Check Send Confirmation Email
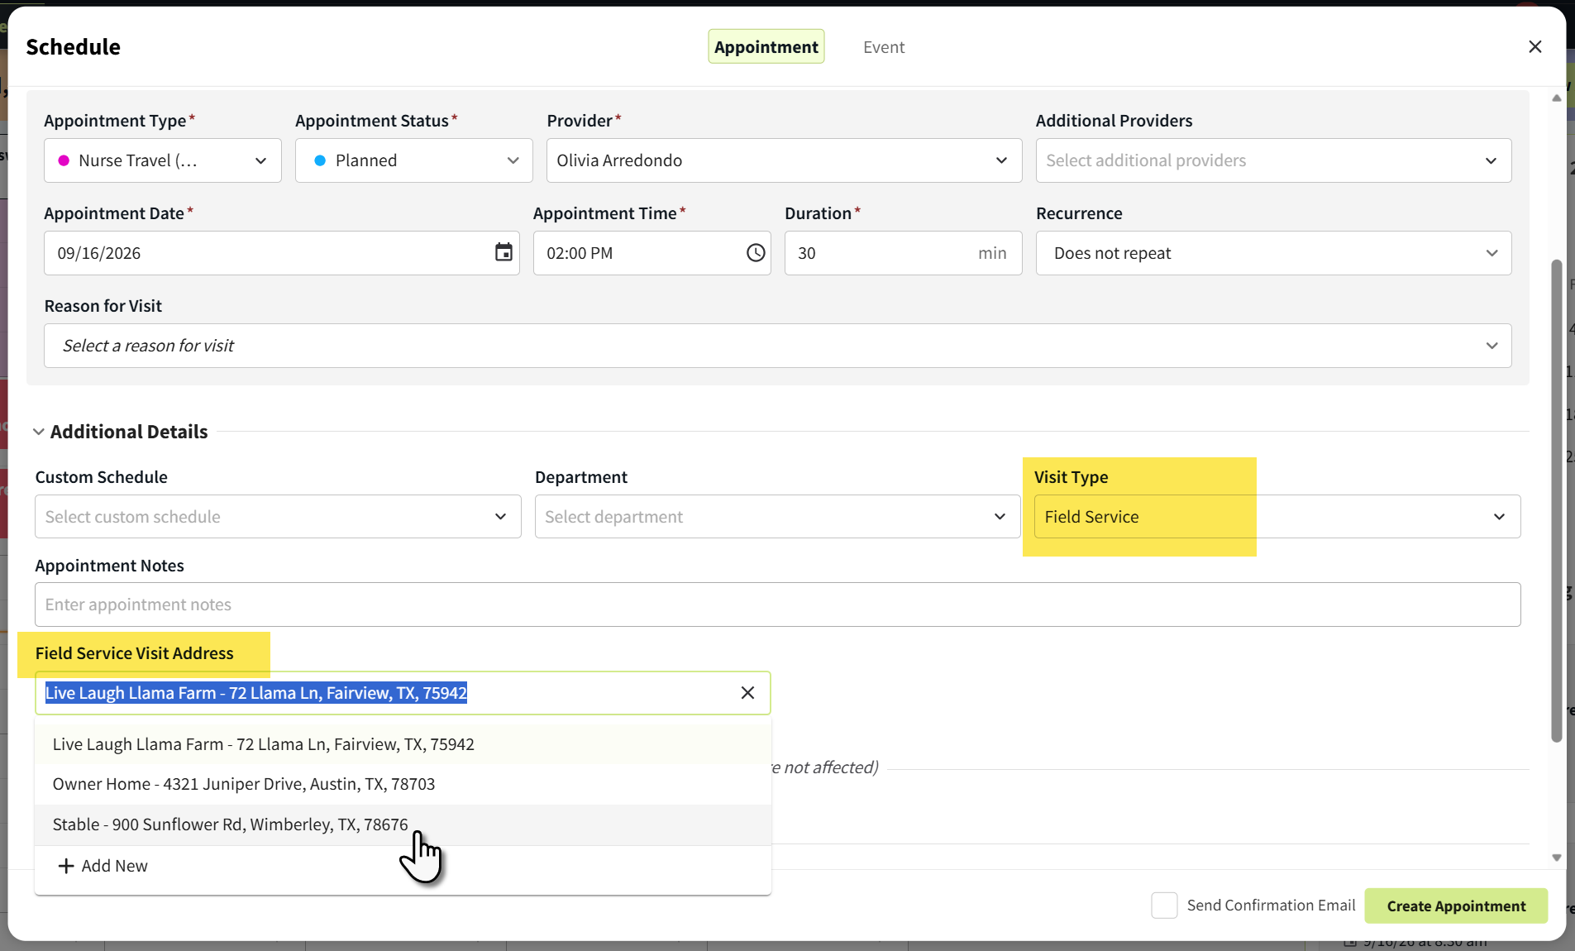1575x951 pixels. pos(1164,906)
